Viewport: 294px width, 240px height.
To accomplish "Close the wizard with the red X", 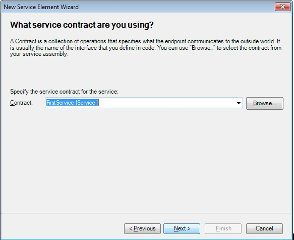I will click(282, 7).
